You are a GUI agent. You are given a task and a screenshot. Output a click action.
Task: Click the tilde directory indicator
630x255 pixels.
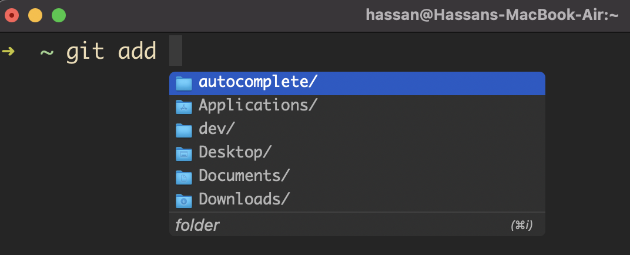(x=46, y=52)
